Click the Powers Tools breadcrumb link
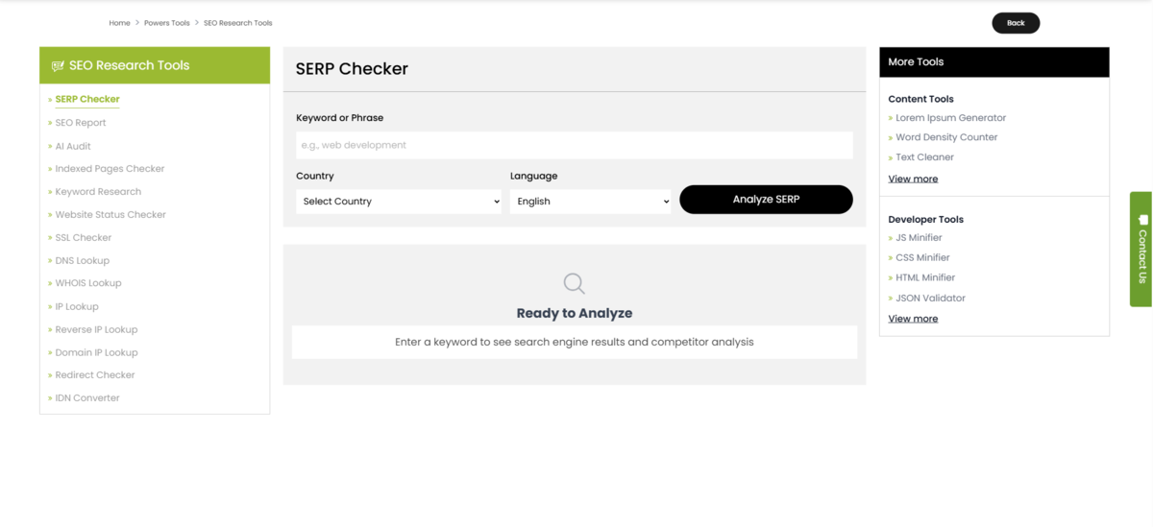This screenshot has width=1153, height=527. (167, 23)
